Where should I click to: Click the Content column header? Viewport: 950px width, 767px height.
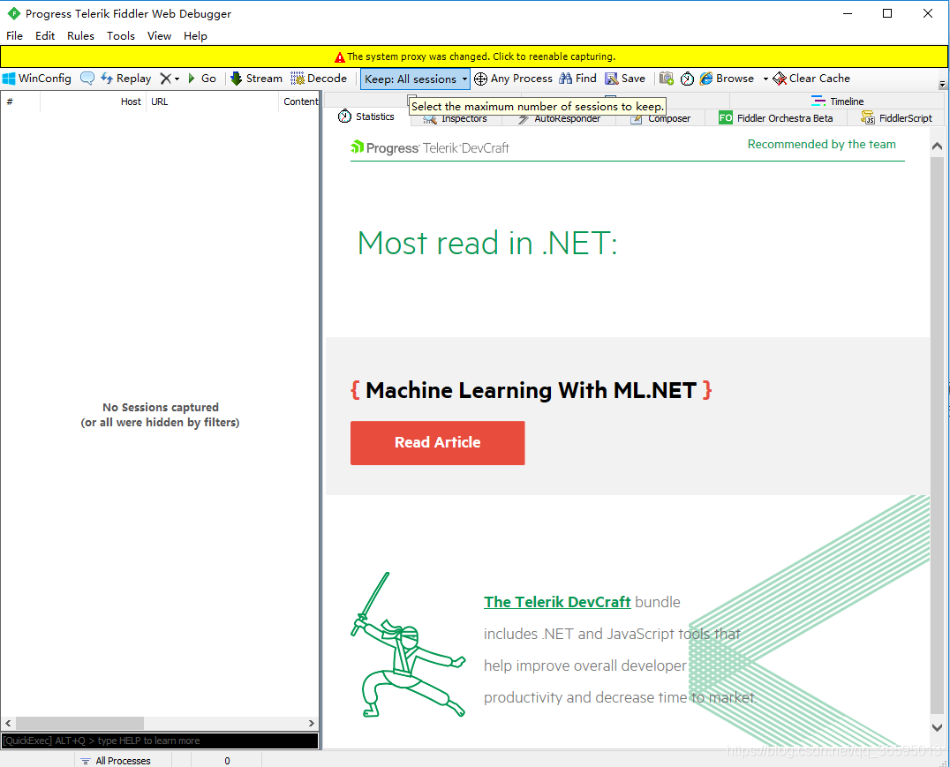[x=299, y=102]
